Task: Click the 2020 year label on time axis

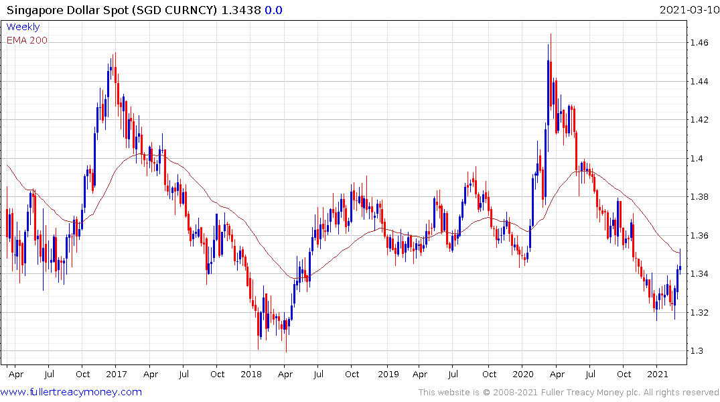Action: pyautogui.click(x=523, y=374)
